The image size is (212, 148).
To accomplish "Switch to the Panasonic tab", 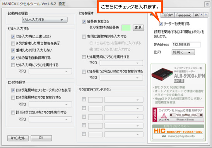I will 184,15.
